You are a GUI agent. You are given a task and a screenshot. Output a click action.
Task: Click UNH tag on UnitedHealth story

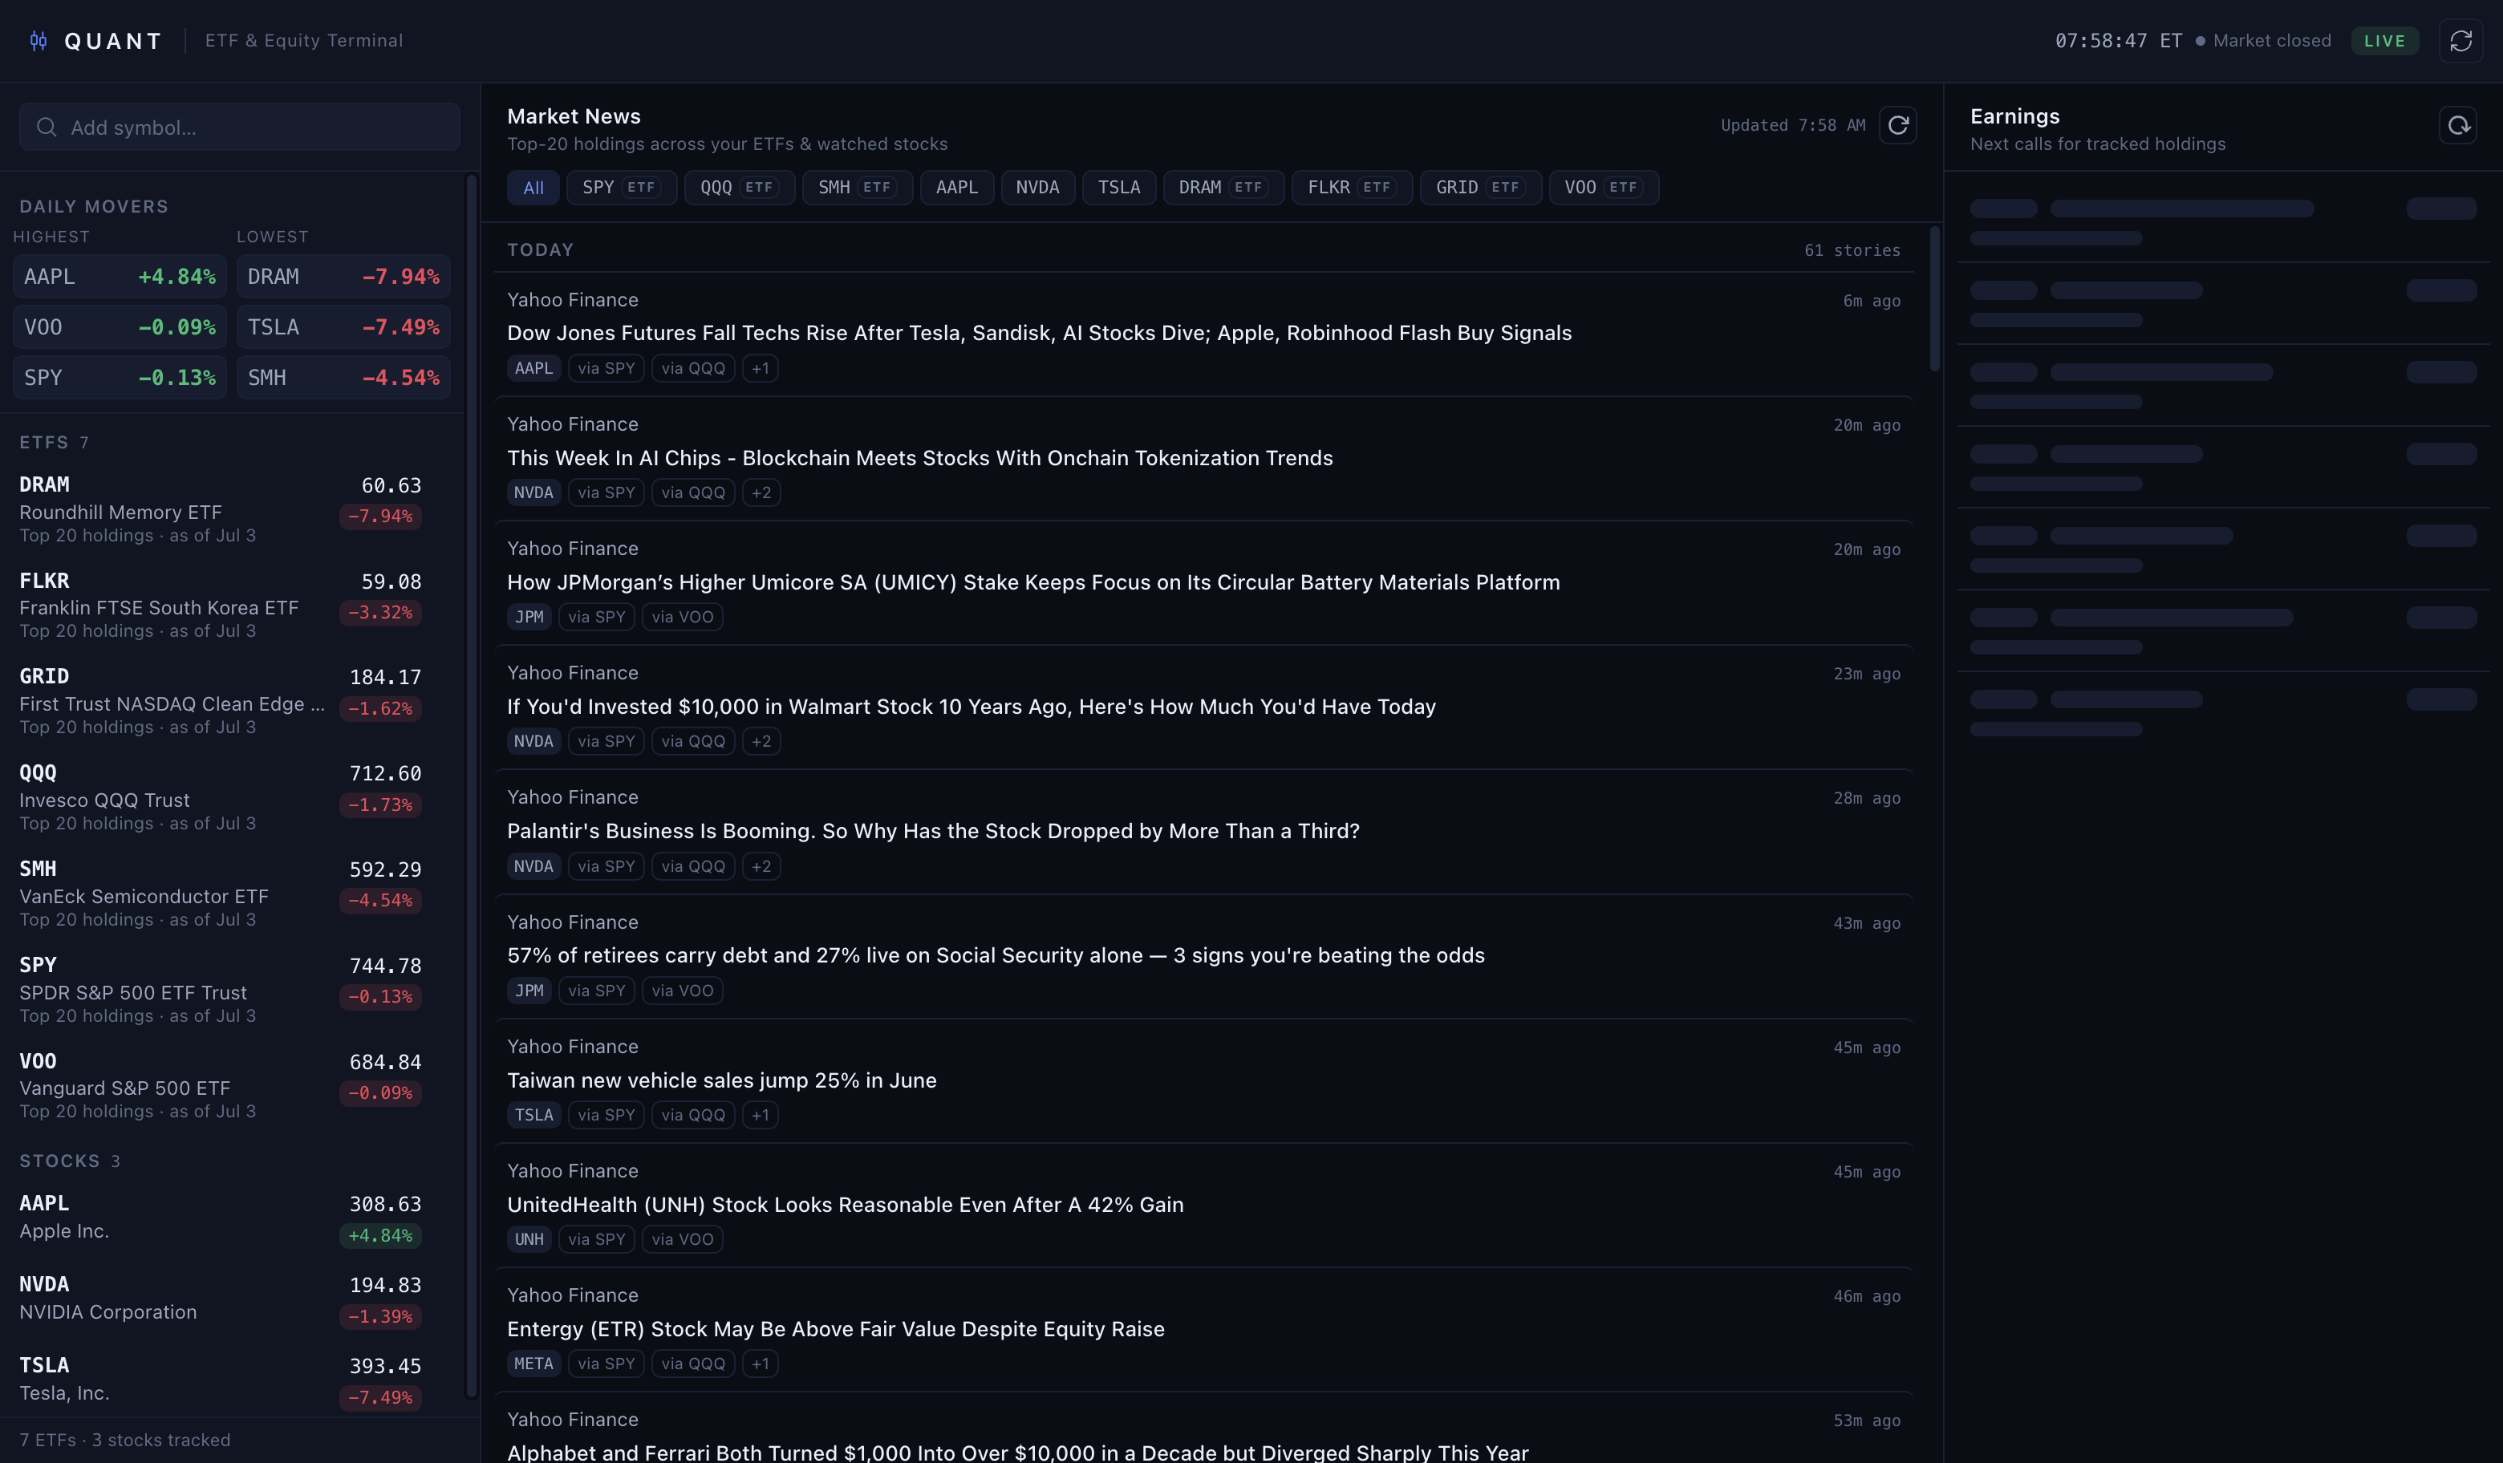click(x=529, y=1239)
